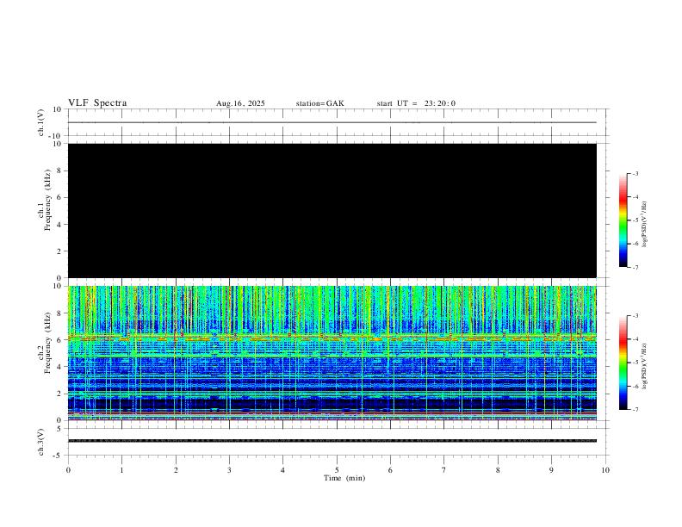Viewport: 682px width, 527px height.
Task: Click the 5 minute tick on time axis
Action: pyautogui.click(x=337, y=469)
